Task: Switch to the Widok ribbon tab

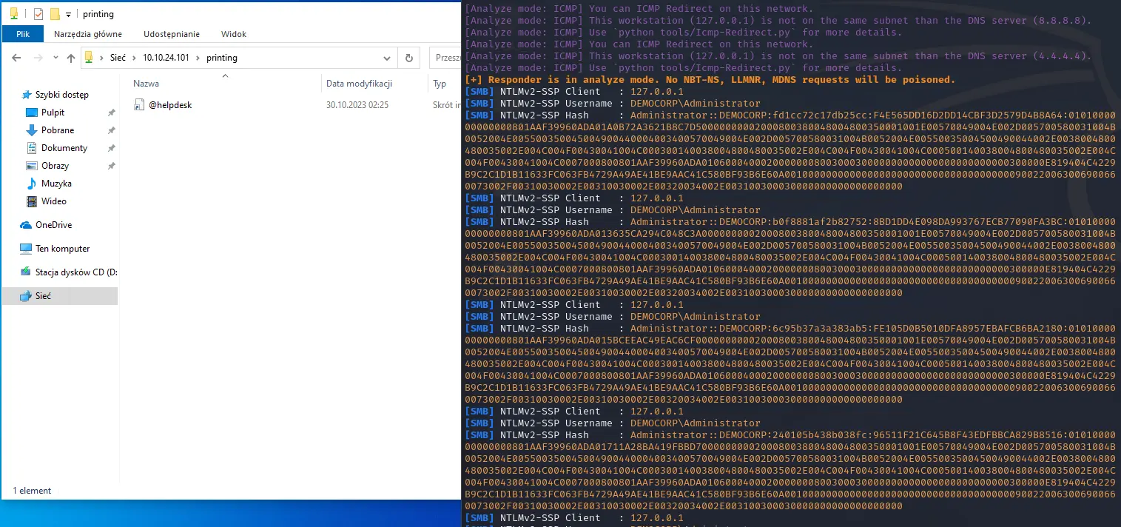Action: pyautogui.click(x=233, y=34)
